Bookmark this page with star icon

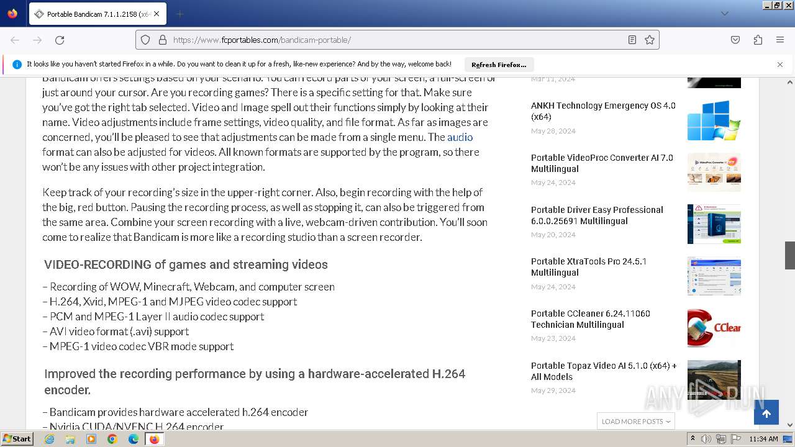pos(650,40)
